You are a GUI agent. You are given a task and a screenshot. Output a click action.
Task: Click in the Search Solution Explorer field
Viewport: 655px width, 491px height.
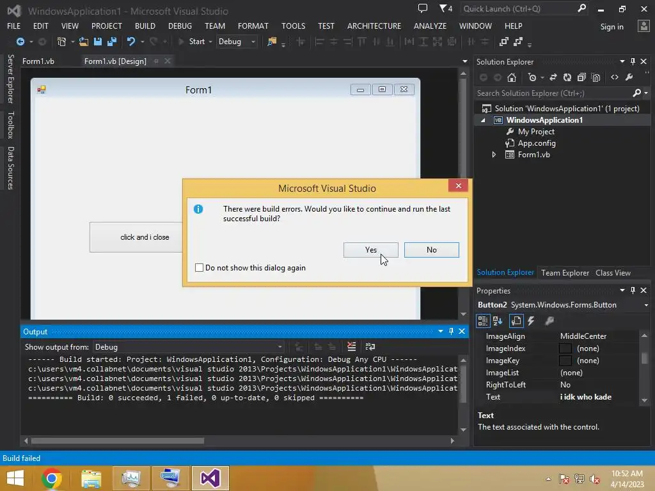pos(553,93)
